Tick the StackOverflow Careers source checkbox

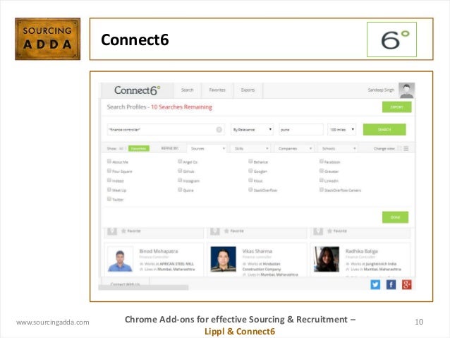322,190
